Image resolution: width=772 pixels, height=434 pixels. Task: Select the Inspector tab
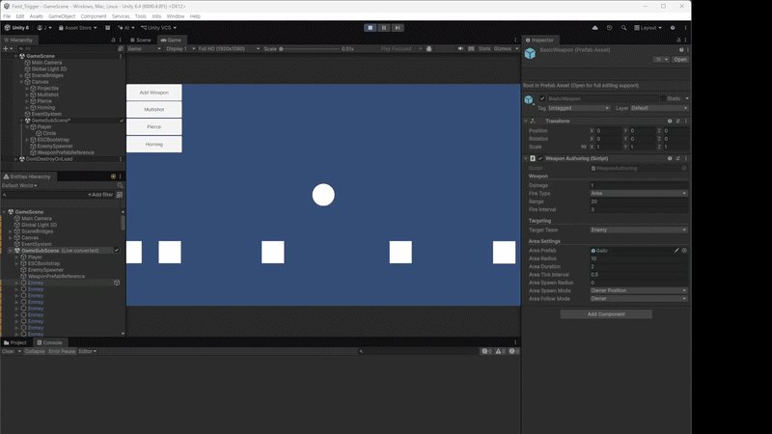tap(539, 40)
